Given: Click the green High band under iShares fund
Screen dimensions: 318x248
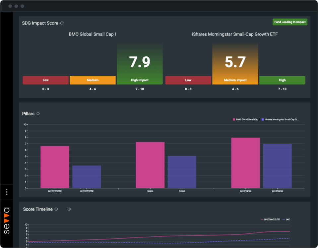Looking at the screenshot, I should pyautogui.click(x=282, y=80).
